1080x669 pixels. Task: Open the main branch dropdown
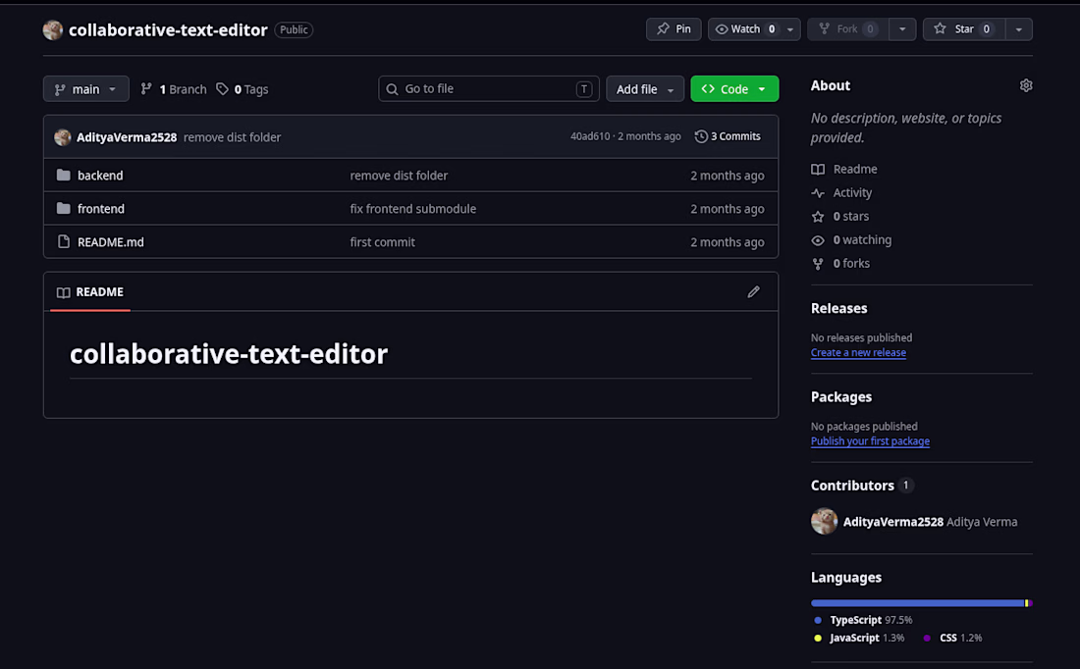pos(86,89)
